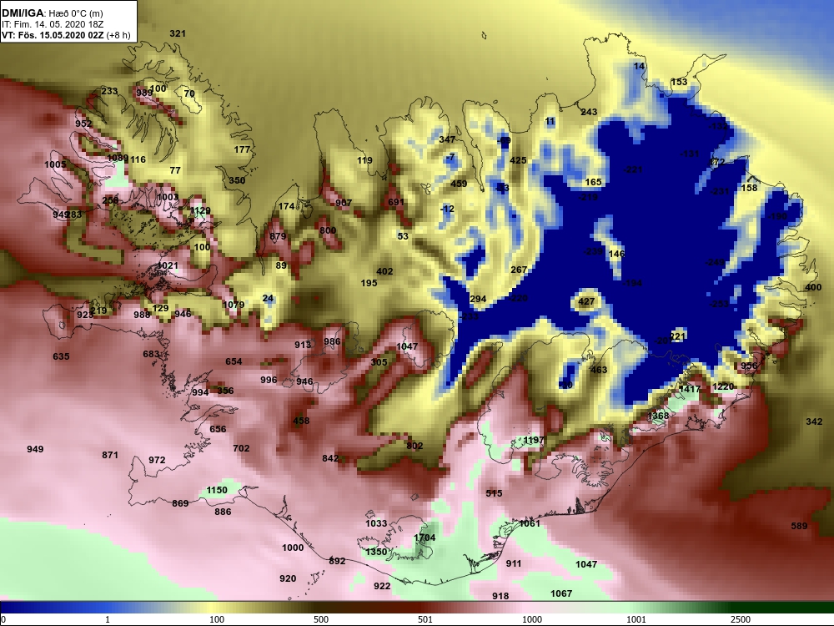The width and height of the screenshot is (834, 626).
Task: Click the legend label "500"
Action: point(321,619)
